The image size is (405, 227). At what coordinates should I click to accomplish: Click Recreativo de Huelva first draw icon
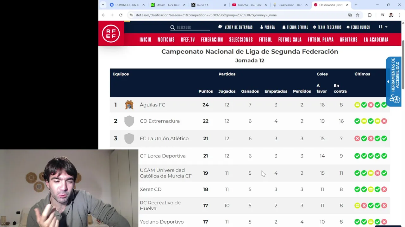[x=357, y=206]
